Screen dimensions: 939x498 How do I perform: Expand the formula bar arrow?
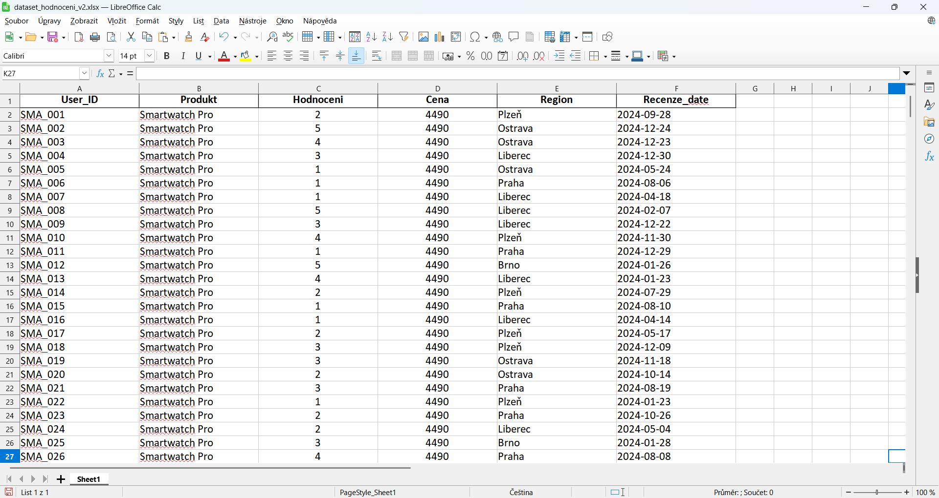tap(907, 73)
